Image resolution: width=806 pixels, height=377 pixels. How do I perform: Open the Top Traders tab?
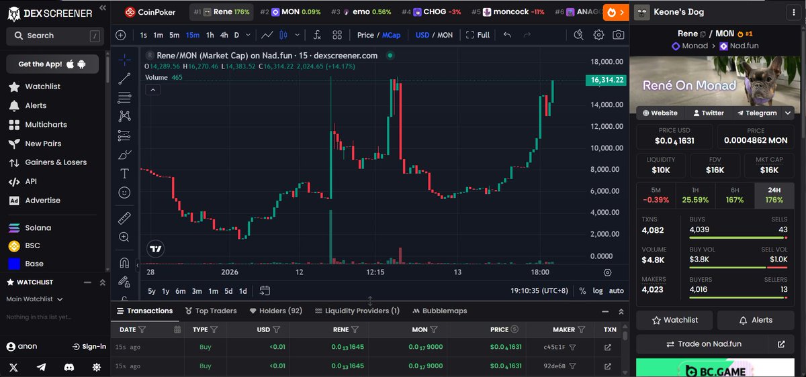point(210,311)
